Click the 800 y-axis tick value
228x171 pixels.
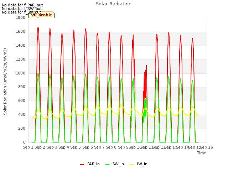click(22, 87)
